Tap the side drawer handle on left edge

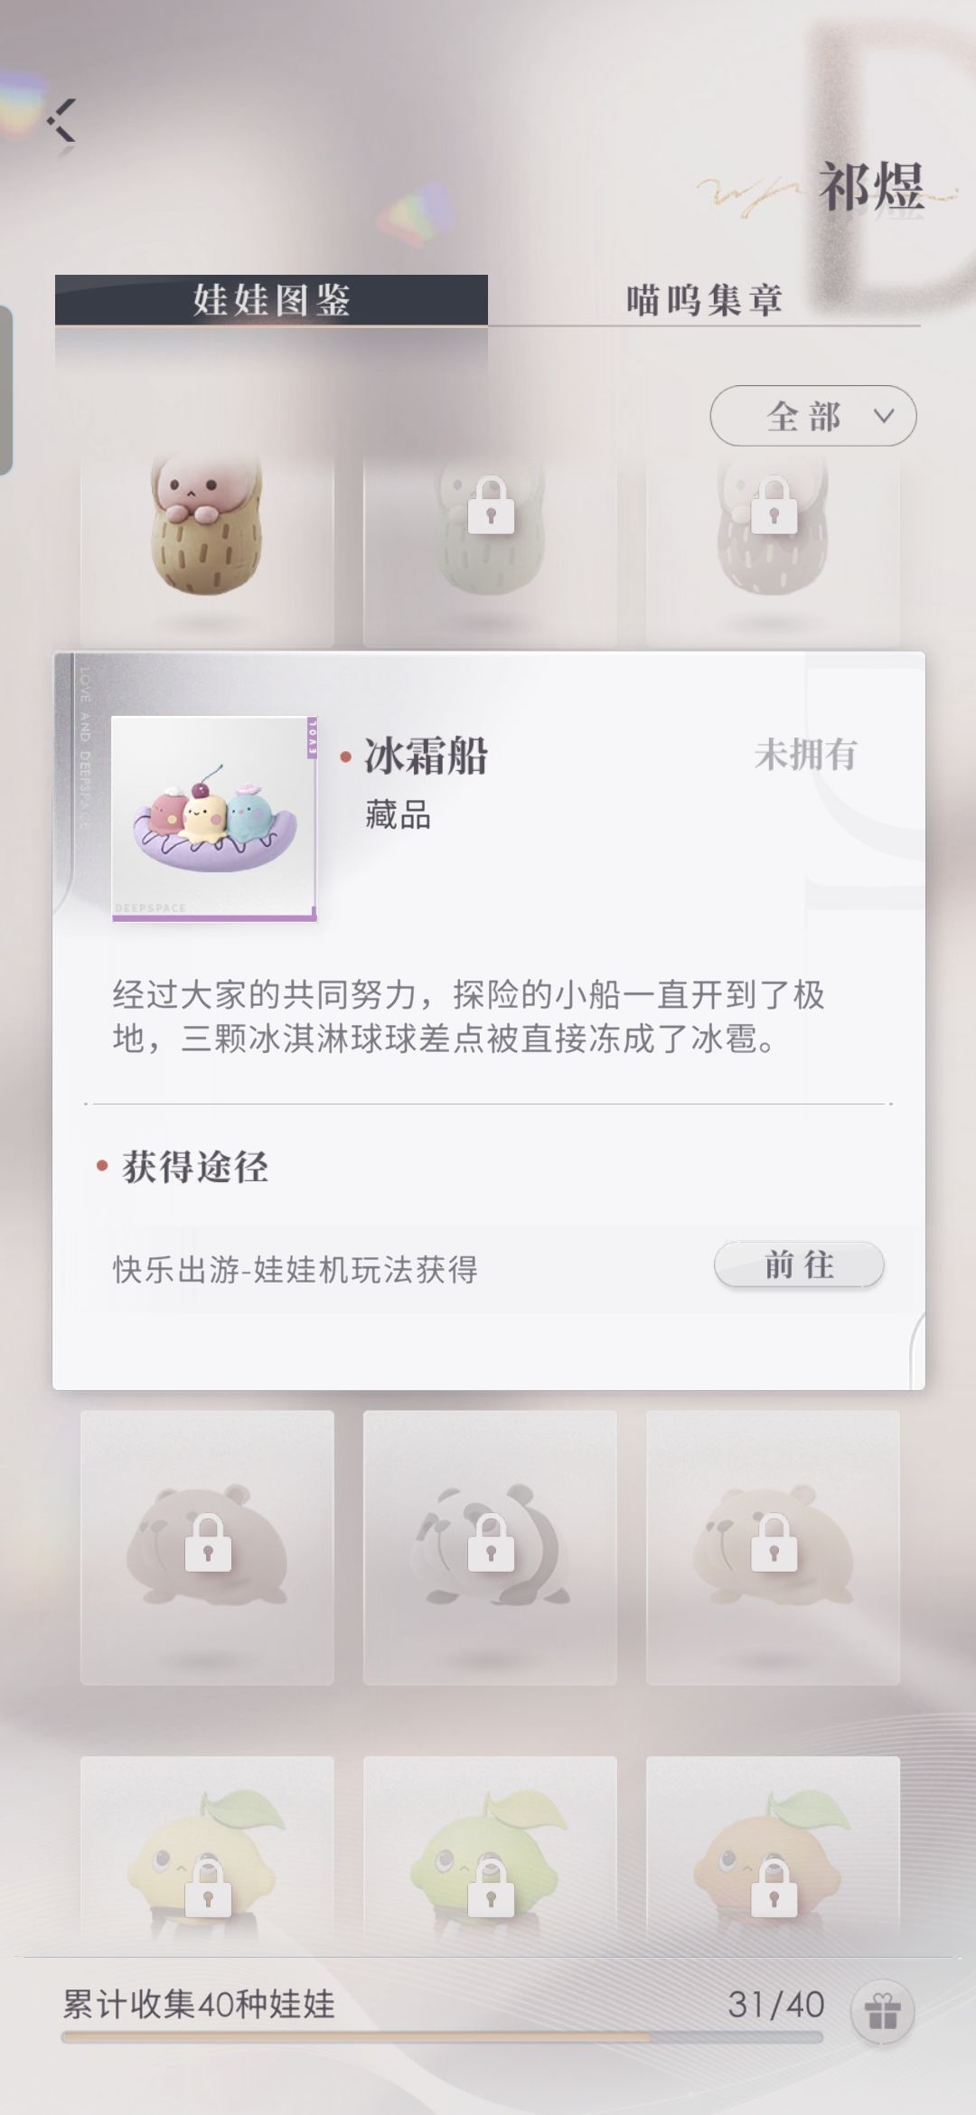tap(6, 390)
